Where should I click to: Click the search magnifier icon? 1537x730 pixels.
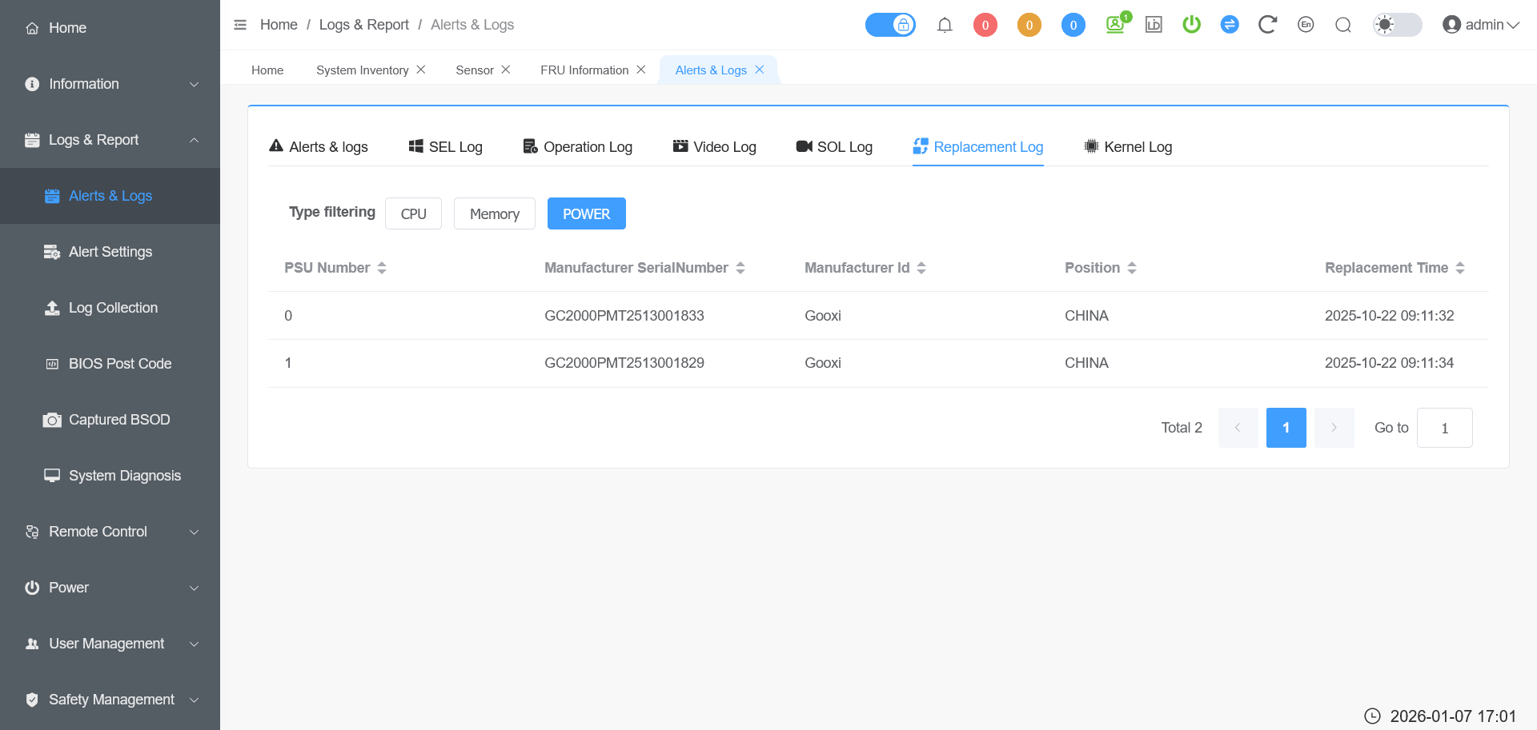pos(1343,25)
